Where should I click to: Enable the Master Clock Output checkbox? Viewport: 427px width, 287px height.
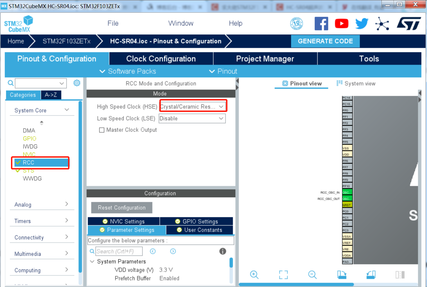(x=102, y=130)
